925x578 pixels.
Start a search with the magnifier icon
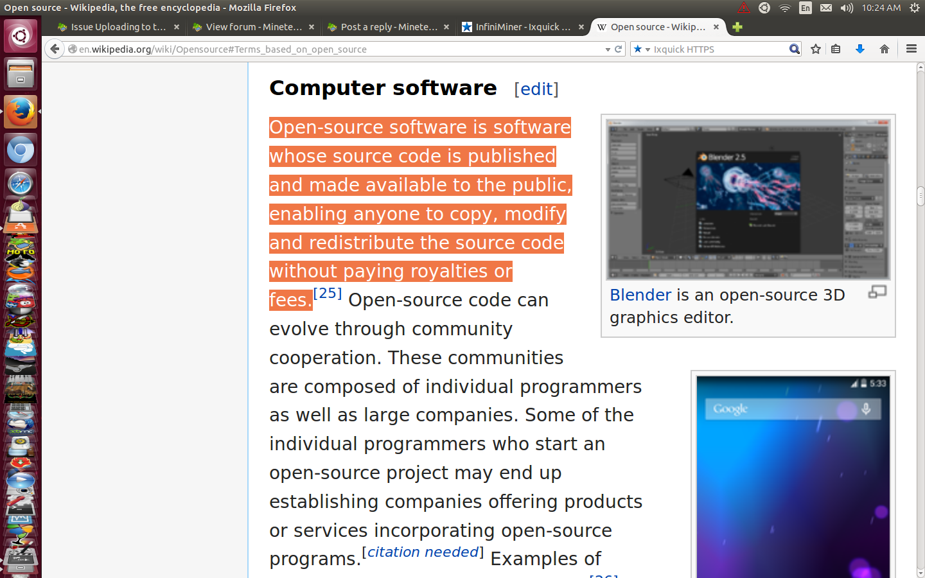[x=795, y=49]
